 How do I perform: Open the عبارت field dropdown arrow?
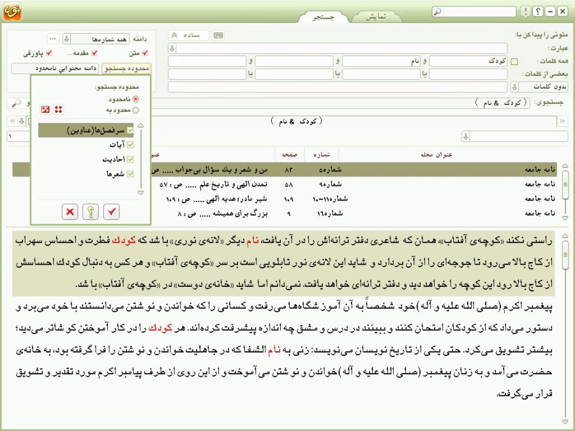172,48
